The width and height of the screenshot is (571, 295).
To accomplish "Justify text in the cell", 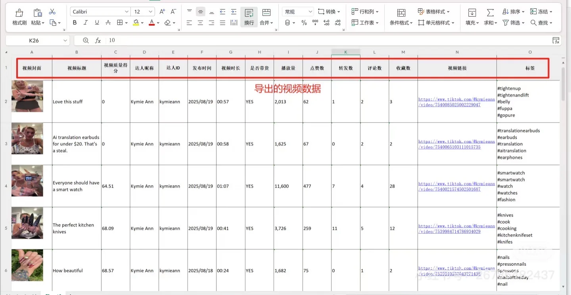I will [222, 23].
